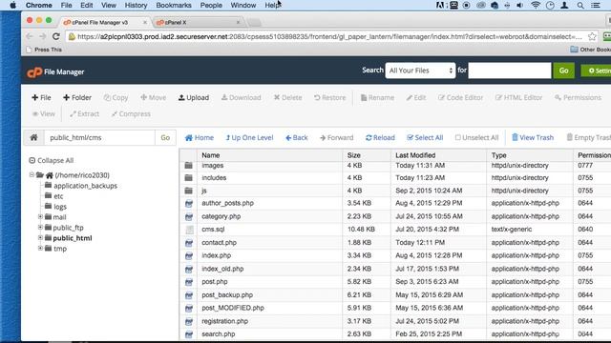The image size is (611, 343).
Task: Click the Move toolbar button
Action: [x=153, y=97]
